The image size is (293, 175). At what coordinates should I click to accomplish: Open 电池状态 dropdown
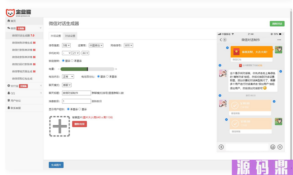tap(68, 76)
